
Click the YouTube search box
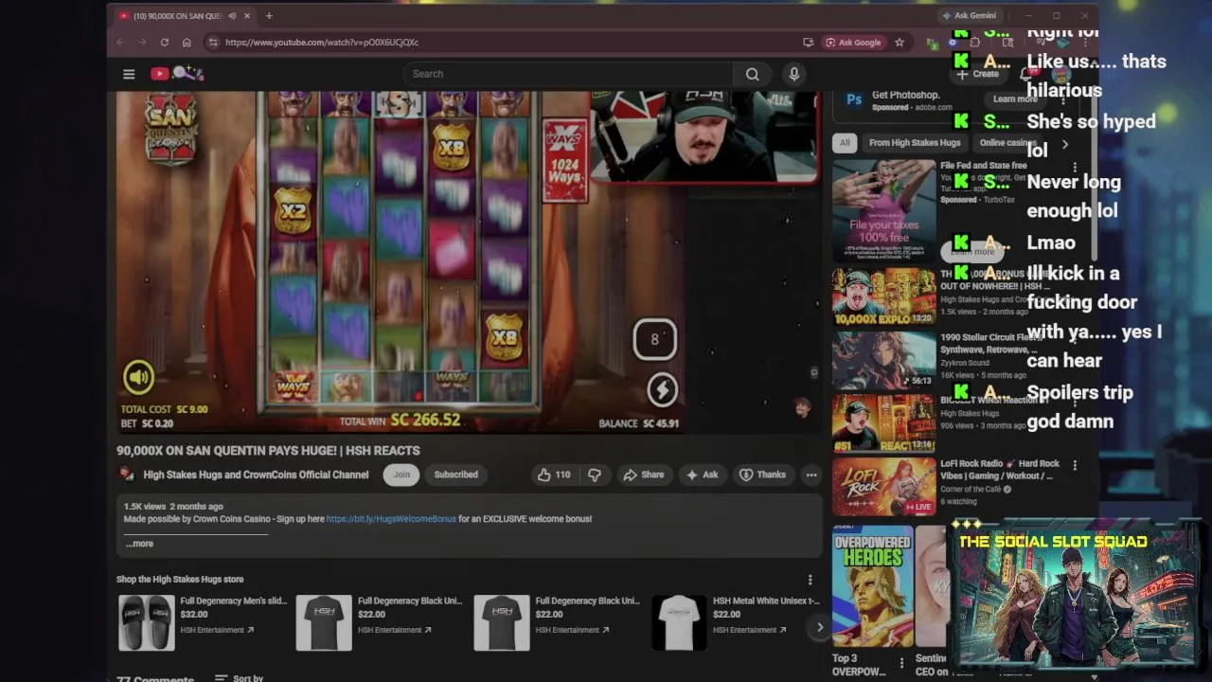[x=568, y=74]
